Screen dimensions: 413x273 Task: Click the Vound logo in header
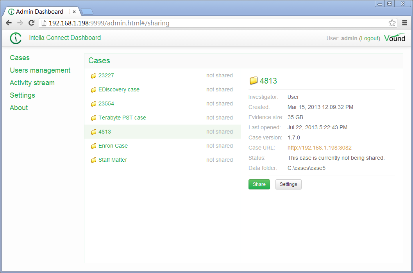point(395,38)
